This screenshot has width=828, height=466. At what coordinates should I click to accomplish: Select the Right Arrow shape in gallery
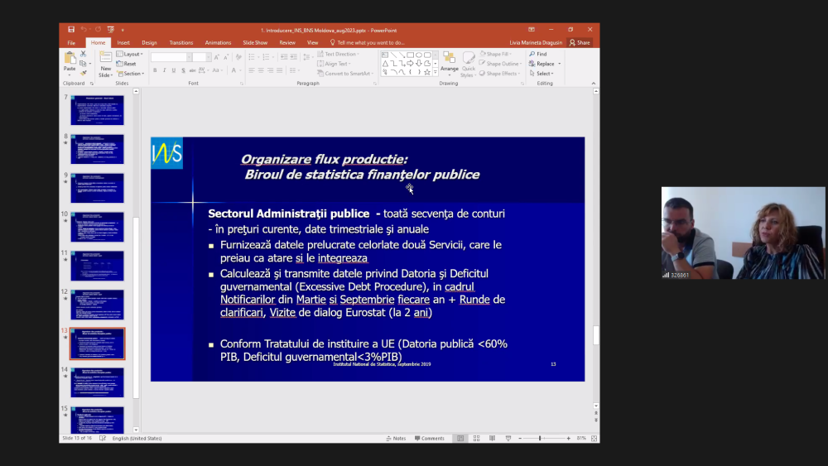tap(411, 64)
